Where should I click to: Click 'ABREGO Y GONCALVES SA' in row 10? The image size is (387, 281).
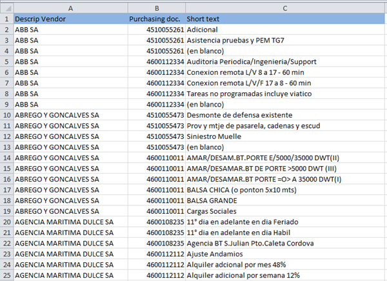tap(70, 115)
